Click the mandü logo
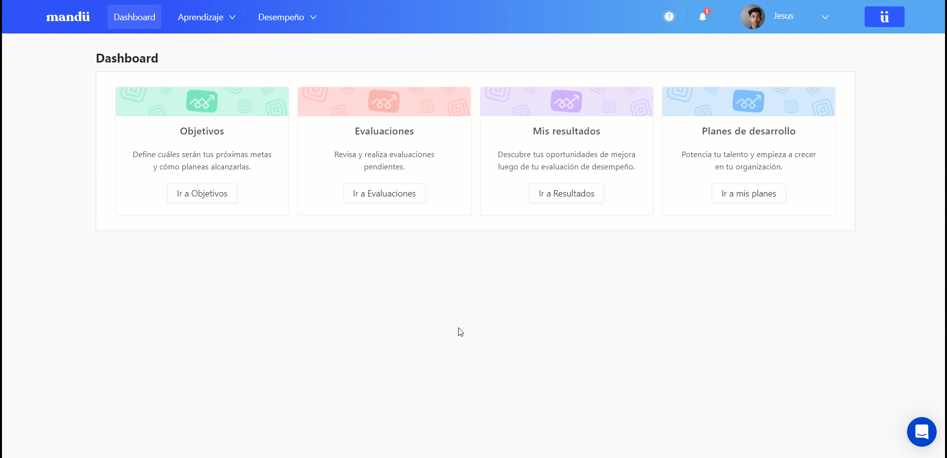The image size is (947, 458). click(68, 17)
